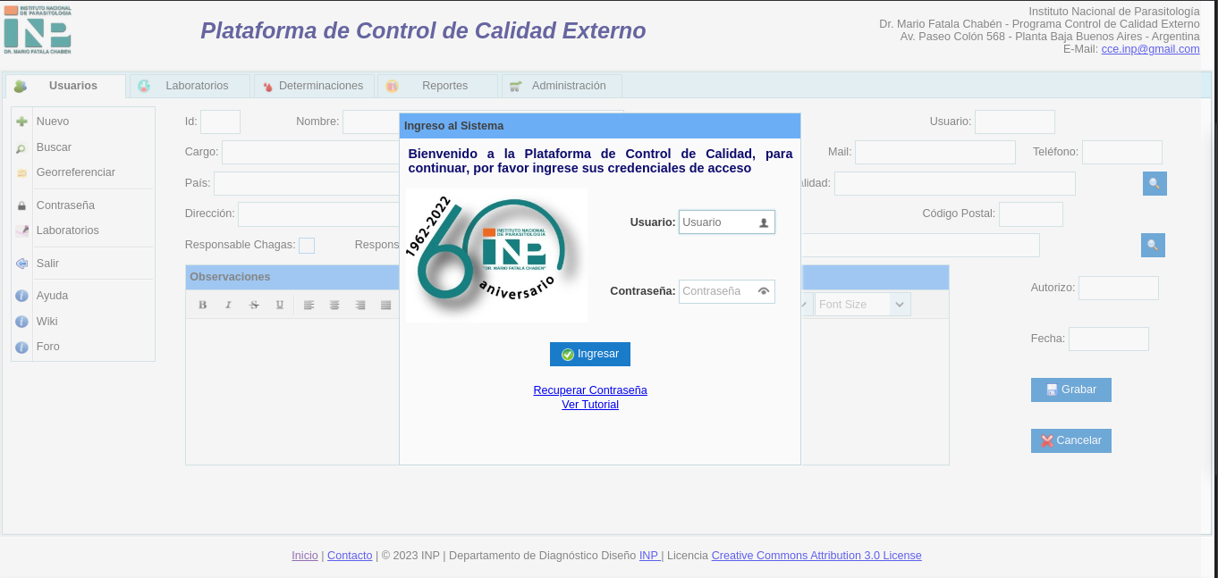Screen dimensions: 1218x578
Task: Toggle bold formatting in Observaciones editor
Action: point(203,305)
